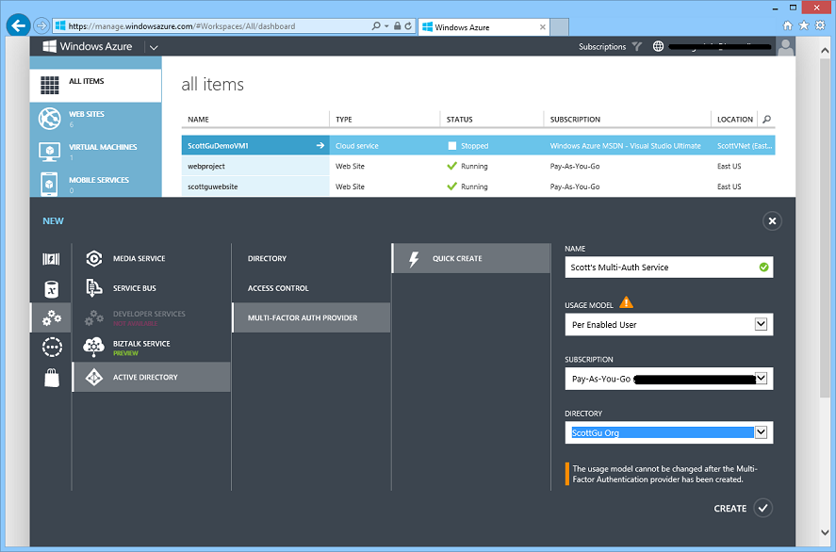Open ScottGuDemoVM1 via its arrow
The height and width of the screenshot is (552, 836).
pos(320,145)
